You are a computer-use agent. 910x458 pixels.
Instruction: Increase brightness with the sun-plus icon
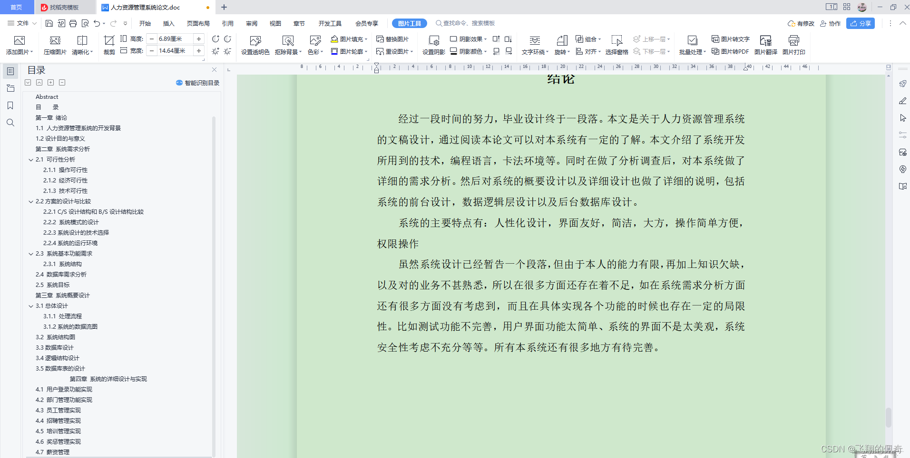click(x=215, y=51)
